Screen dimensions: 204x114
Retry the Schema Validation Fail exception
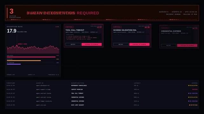(x=121, y=44)
